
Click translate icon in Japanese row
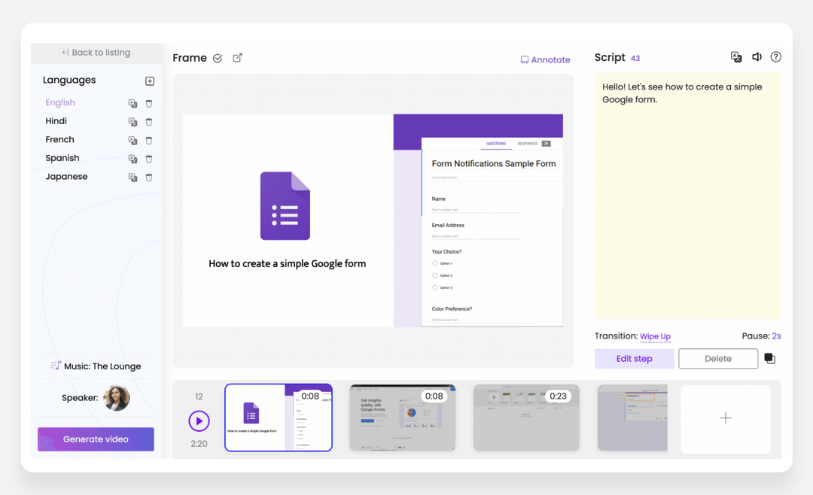132,178
